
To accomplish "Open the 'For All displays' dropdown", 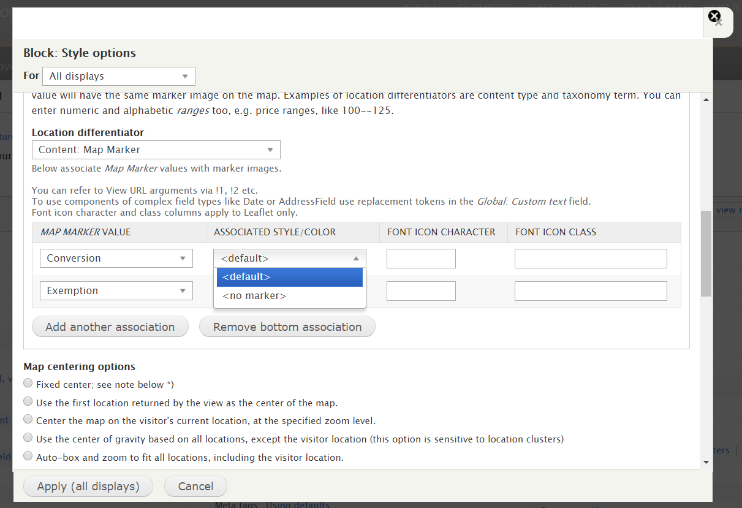I will tap(119, 77).
